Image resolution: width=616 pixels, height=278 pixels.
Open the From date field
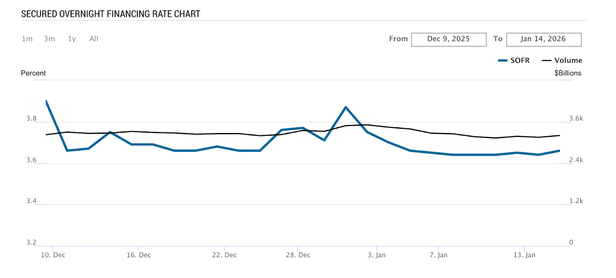(449, 39)
